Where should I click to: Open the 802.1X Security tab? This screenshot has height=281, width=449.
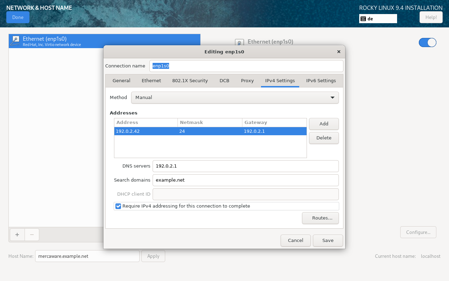[190, 81]
